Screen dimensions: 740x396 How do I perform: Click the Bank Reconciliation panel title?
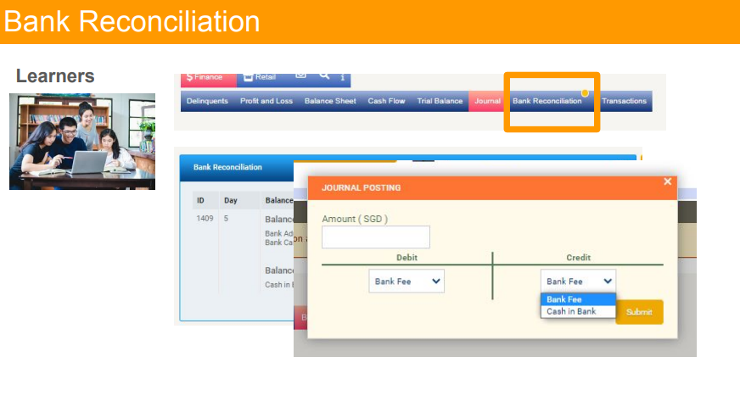coord(227,167)
